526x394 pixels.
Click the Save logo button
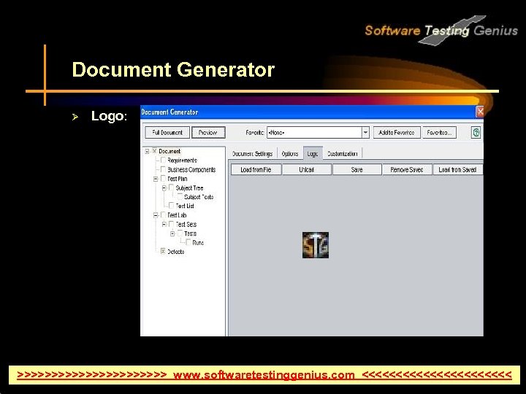[357, 169]
